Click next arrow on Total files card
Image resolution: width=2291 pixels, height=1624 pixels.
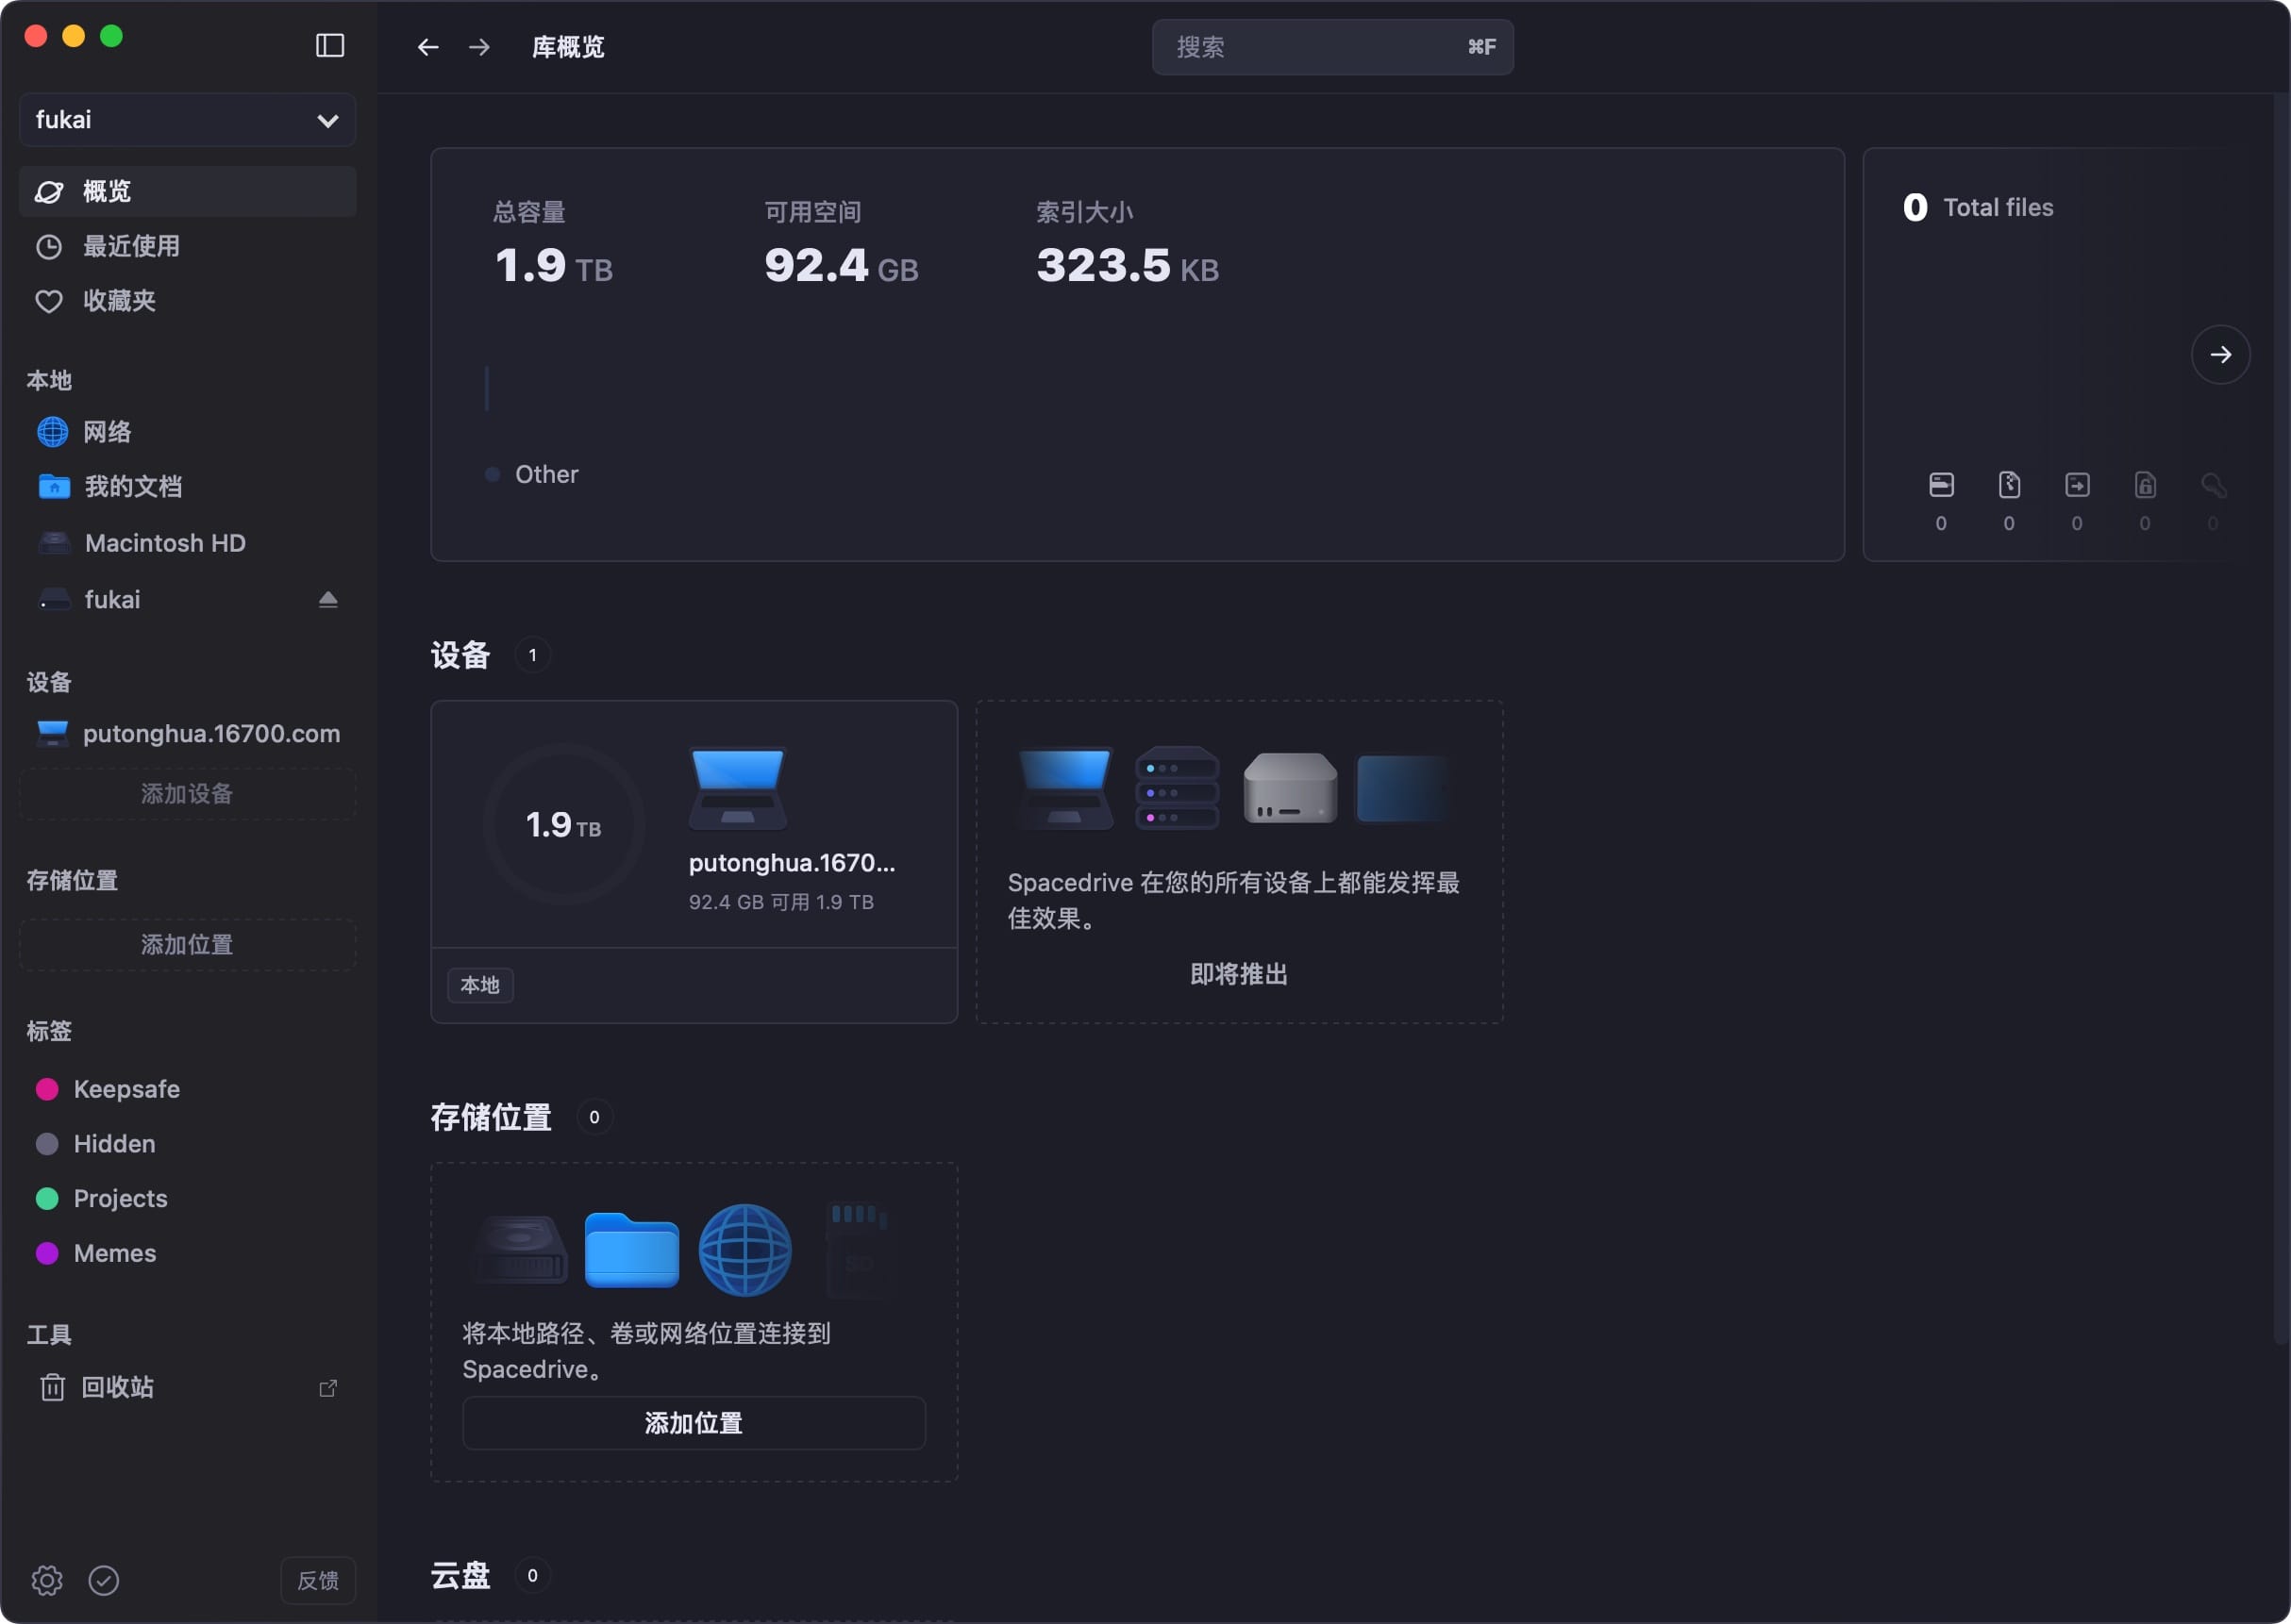tap(2220, 354)
